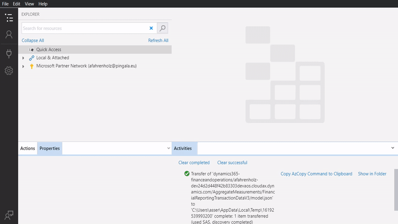Click Show in Folder link

click(x=372, y=174)
